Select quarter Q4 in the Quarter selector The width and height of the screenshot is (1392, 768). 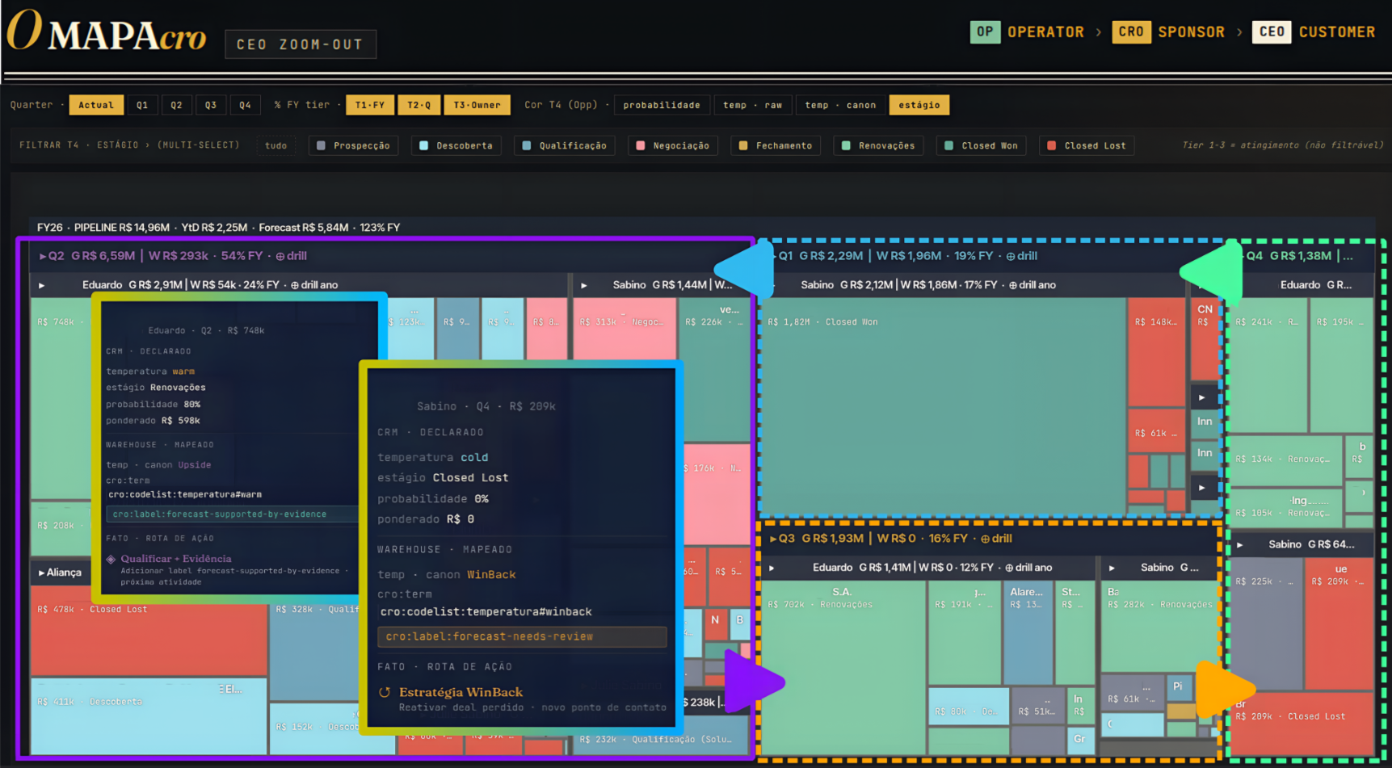245,105
